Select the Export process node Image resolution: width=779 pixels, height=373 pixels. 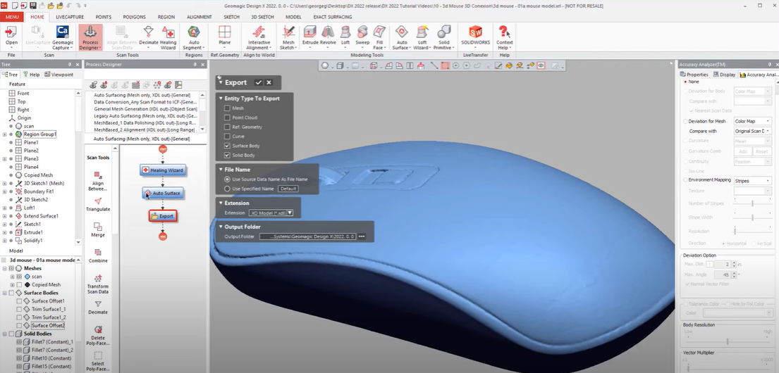point(162,216)
